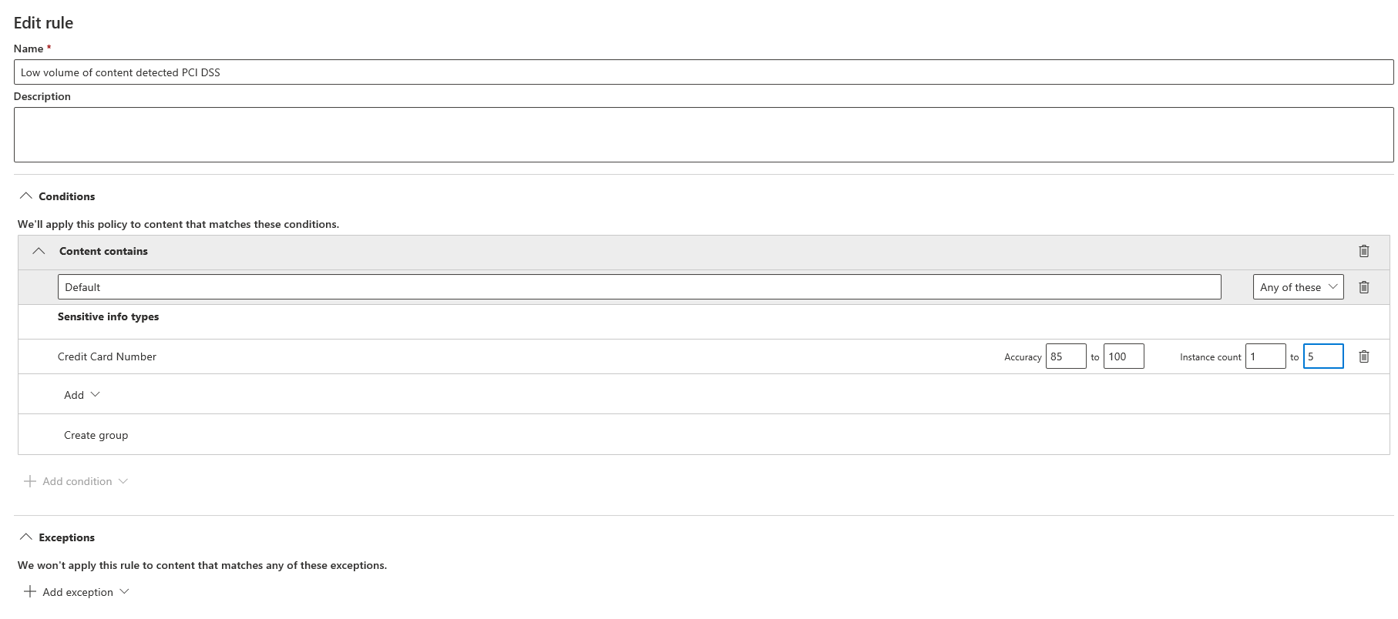Focus the Default group name field
This screenshot has height=619, width=1398.
click(639, 287)
